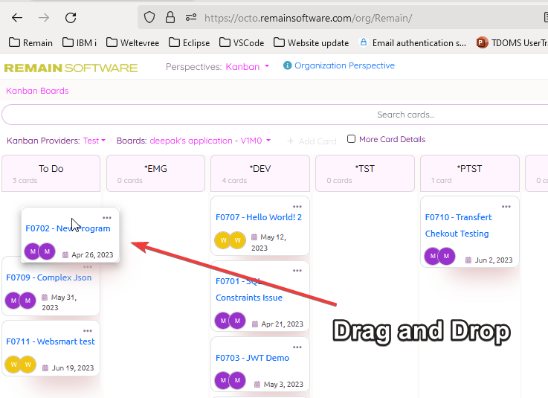Open three-dots menu on F0710 Transfert card

[x=506, y=206]
